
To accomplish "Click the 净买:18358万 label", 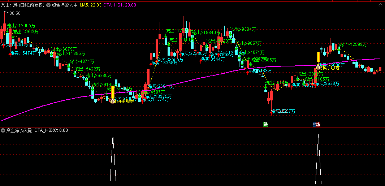I will point(164,63).
